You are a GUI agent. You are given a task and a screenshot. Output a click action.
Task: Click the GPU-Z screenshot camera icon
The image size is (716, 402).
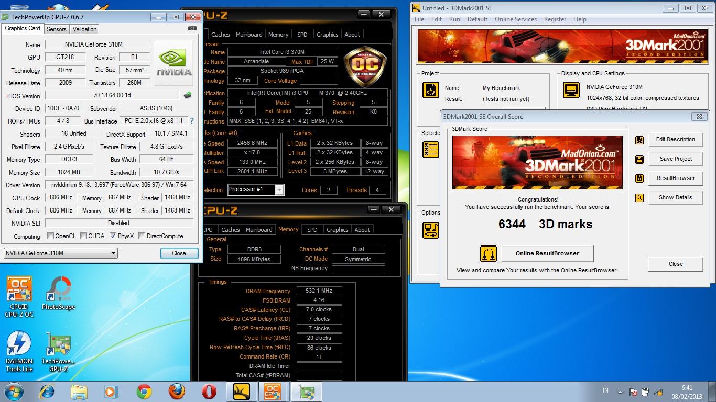click(x=192, y=28)
